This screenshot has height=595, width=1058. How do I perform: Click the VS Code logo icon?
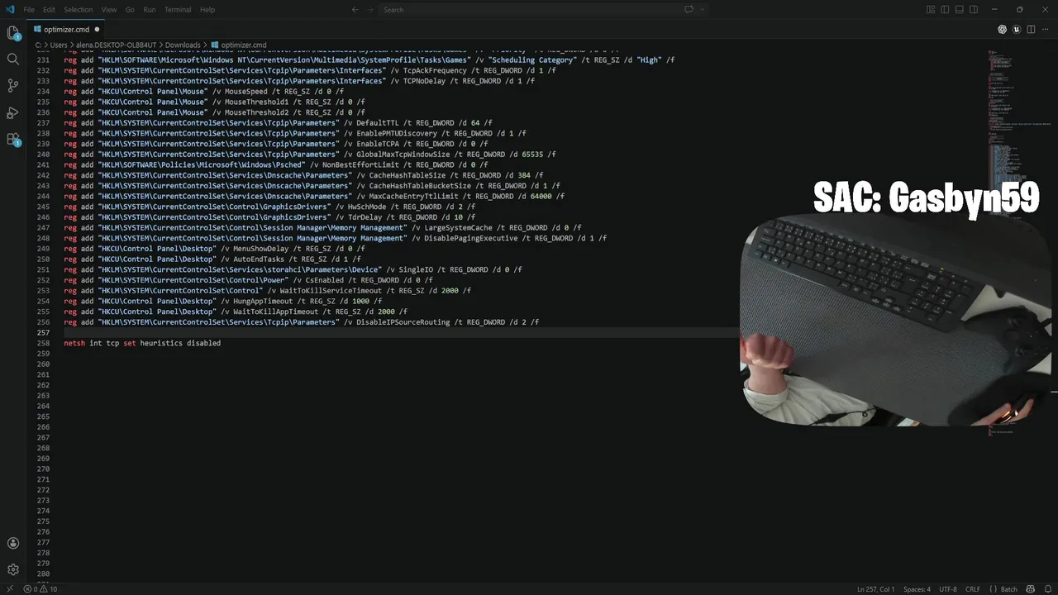10,9
